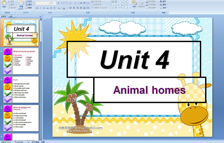The height and width of the screenshot is (143, 224).
Task: Toggle Align Right paragraph button
Action: 77,8
